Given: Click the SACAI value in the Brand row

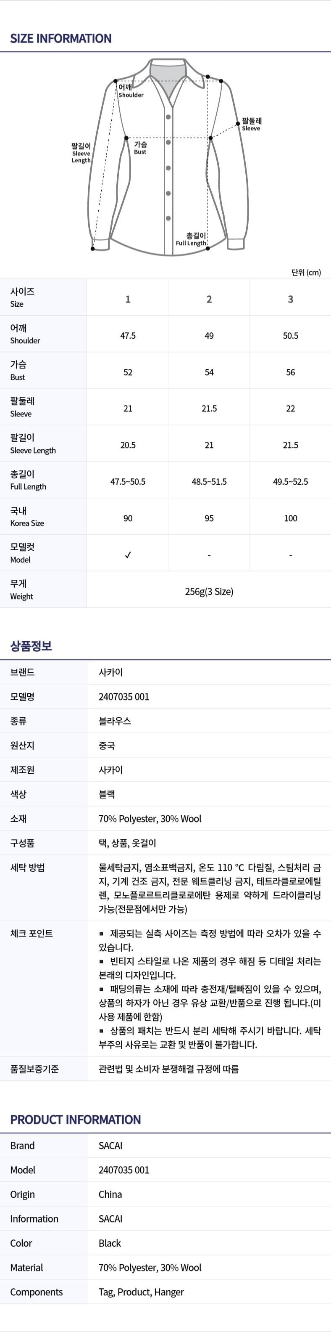Looking at the screenshot, I should [x=110, y=1145].
